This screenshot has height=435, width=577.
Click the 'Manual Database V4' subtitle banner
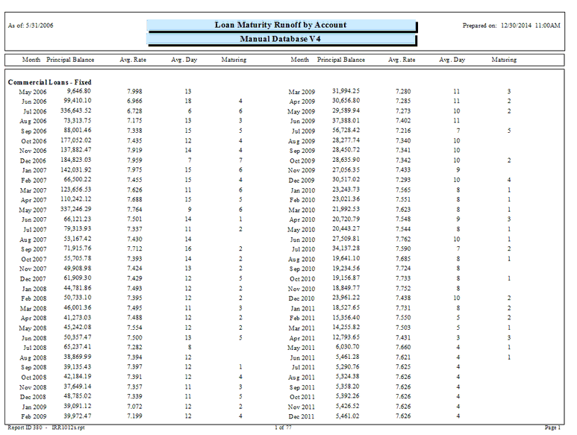281,39
